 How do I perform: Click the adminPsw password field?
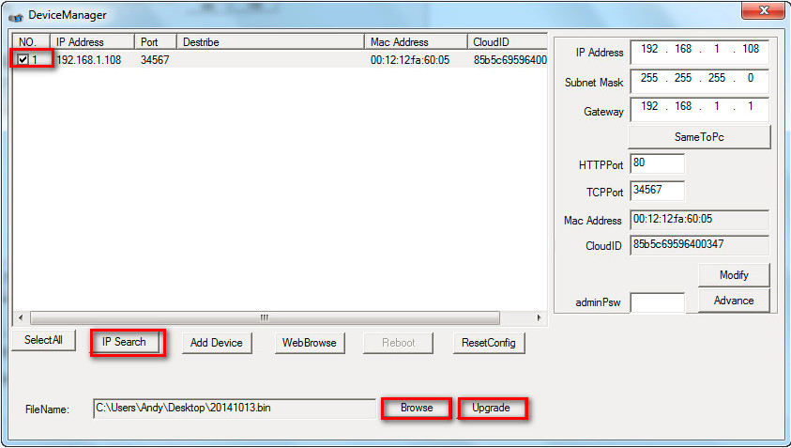pyautogui.click(x=657, y=302)
